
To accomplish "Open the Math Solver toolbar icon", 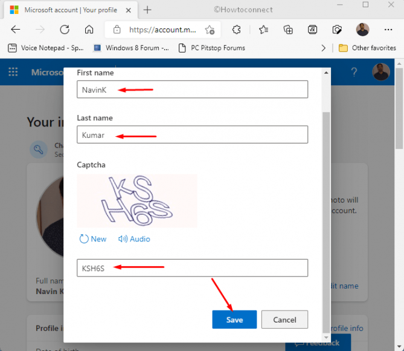I will tap(312, 30).
